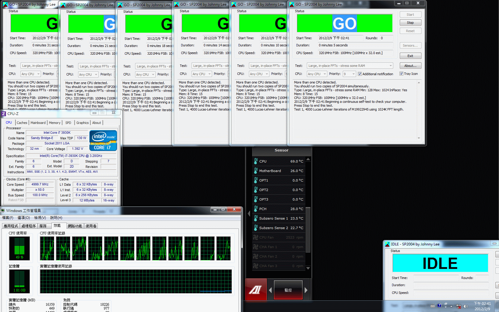499x312 pixels.
Task: Click the Exit button in front SP2004
Action: coord(410,56)
